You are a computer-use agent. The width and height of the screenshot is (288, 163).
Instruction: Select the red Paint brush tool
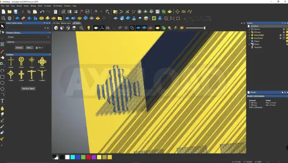[x=2, y=52]
